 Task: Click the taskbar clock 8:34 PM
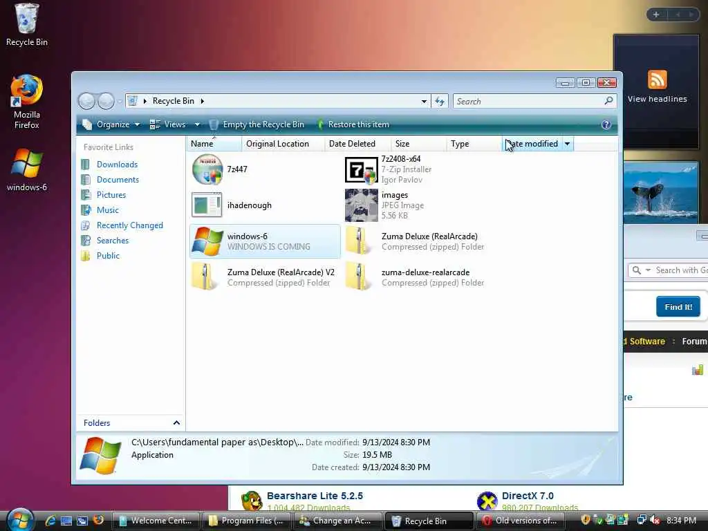[681, 520]
